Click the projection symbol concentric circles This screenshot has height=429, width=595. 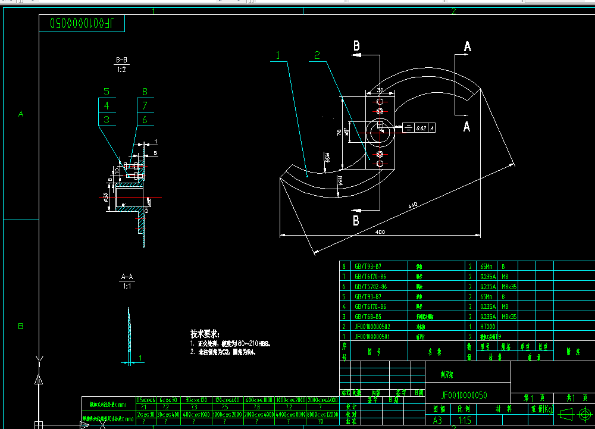(x=585, y=414)
